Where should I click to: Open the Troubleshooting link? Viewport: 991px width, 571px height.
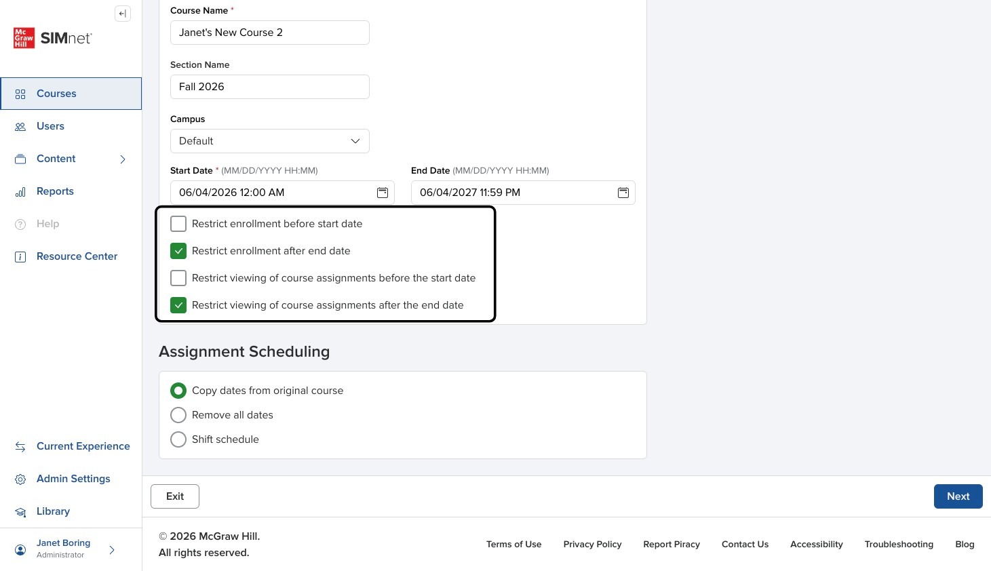click(x=899, y=545)
